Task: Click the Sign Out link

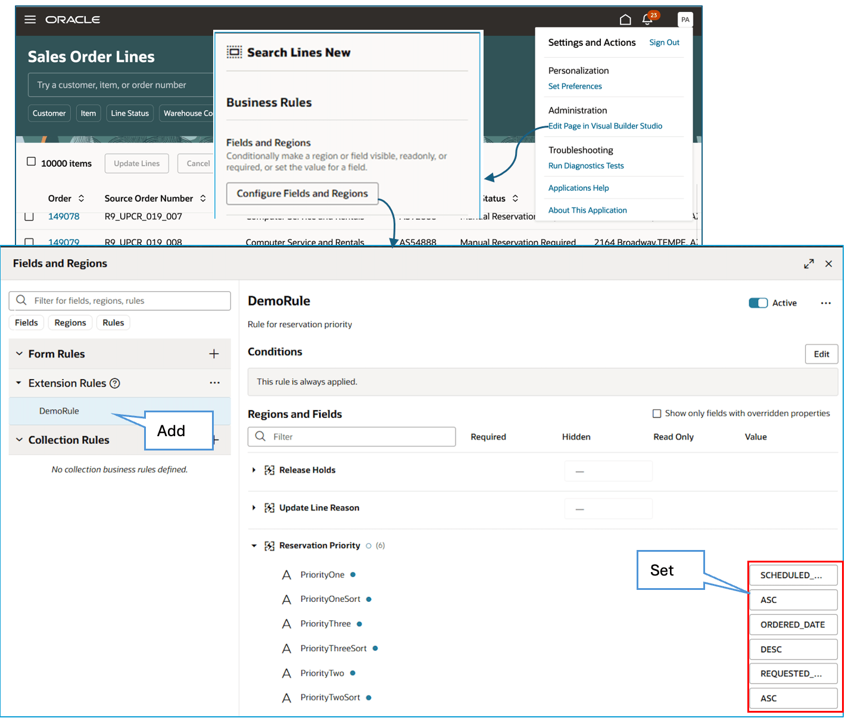Action: pyautogui.click(x=664, y=42)
